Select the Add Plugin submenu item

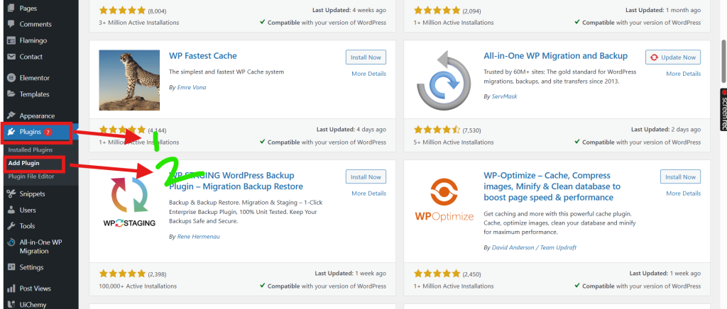coord(23,163)
